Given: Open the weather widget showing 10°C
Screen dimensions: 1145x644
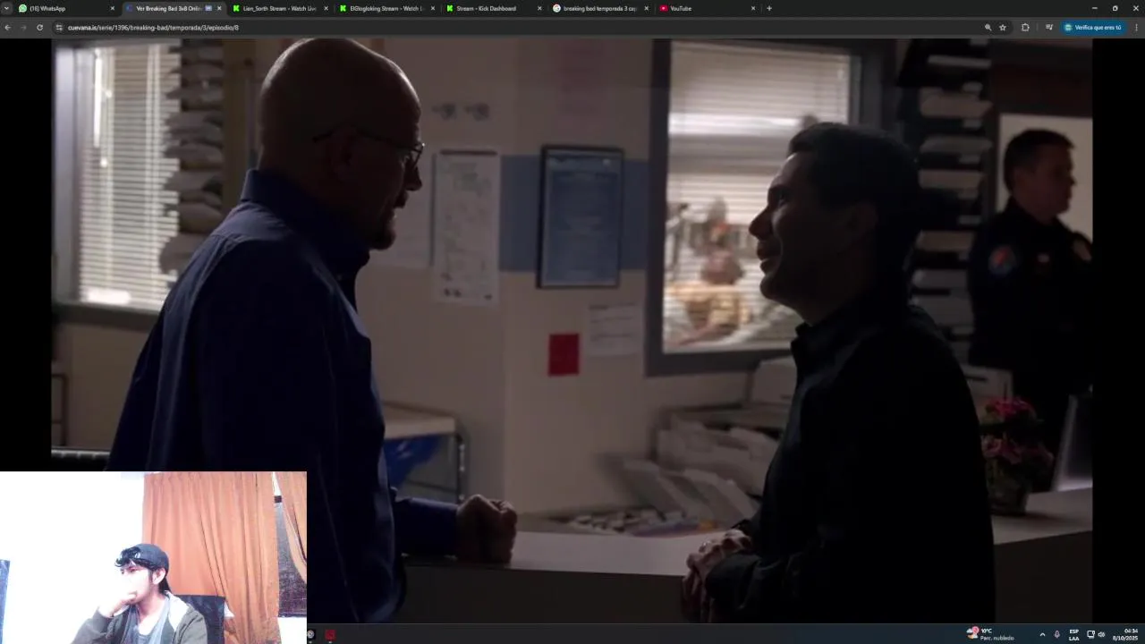Looking at the screenshot, I should click(990, 634).
